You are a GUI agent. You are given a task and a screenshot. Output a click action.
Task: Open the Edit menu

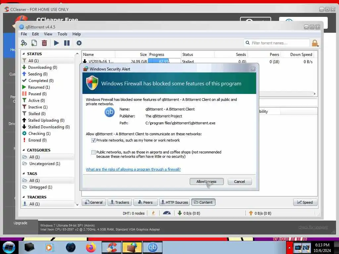point(35,34)
